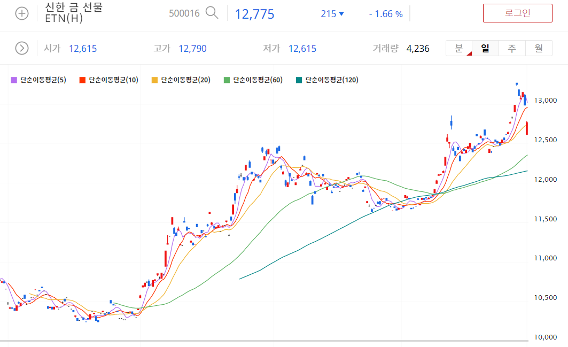
Task: Click the green 단순이동평균(60) legend swatch
Action: (227, 80)
